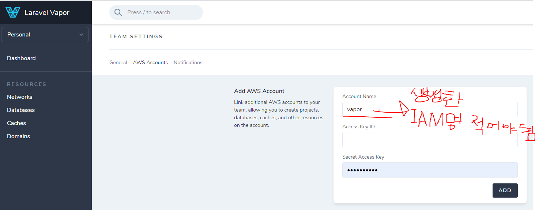This screenshot has width=535, height=210.
Task: Open Dashboard in the sidebar
Action: pos(21,58)
